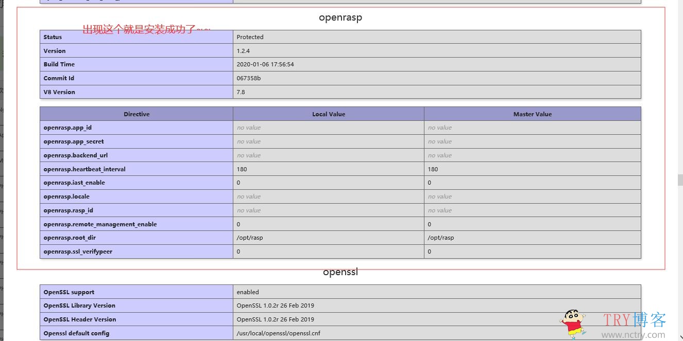Click the V8 Version row label

pos(59,92)
